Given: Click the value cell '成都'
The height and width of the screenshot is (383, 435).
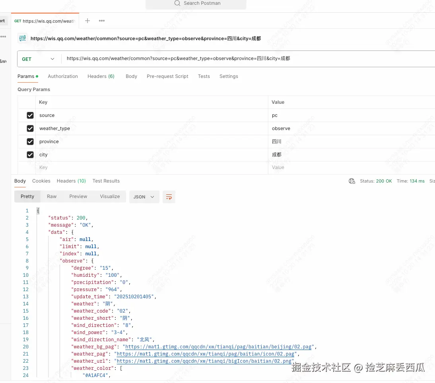Looking at the screenshot, I should (x=351, y=155).
